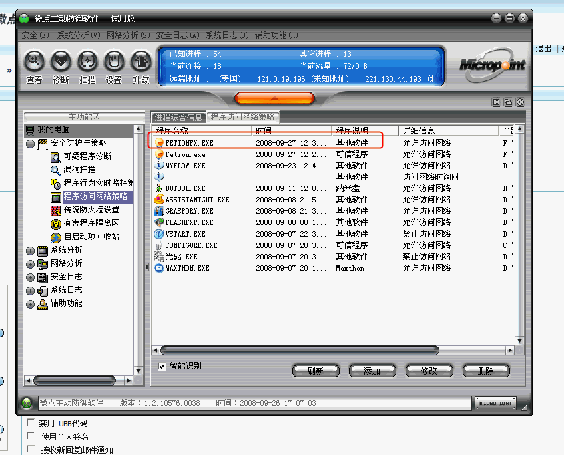Select the 我的电脑 computer icon
This screenshot has height=455, width=564.
tap(30, 130)
